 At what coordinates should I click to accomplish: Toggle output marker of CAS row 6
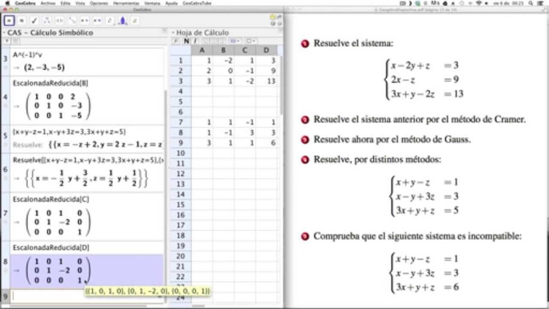[x=6, y=179]
